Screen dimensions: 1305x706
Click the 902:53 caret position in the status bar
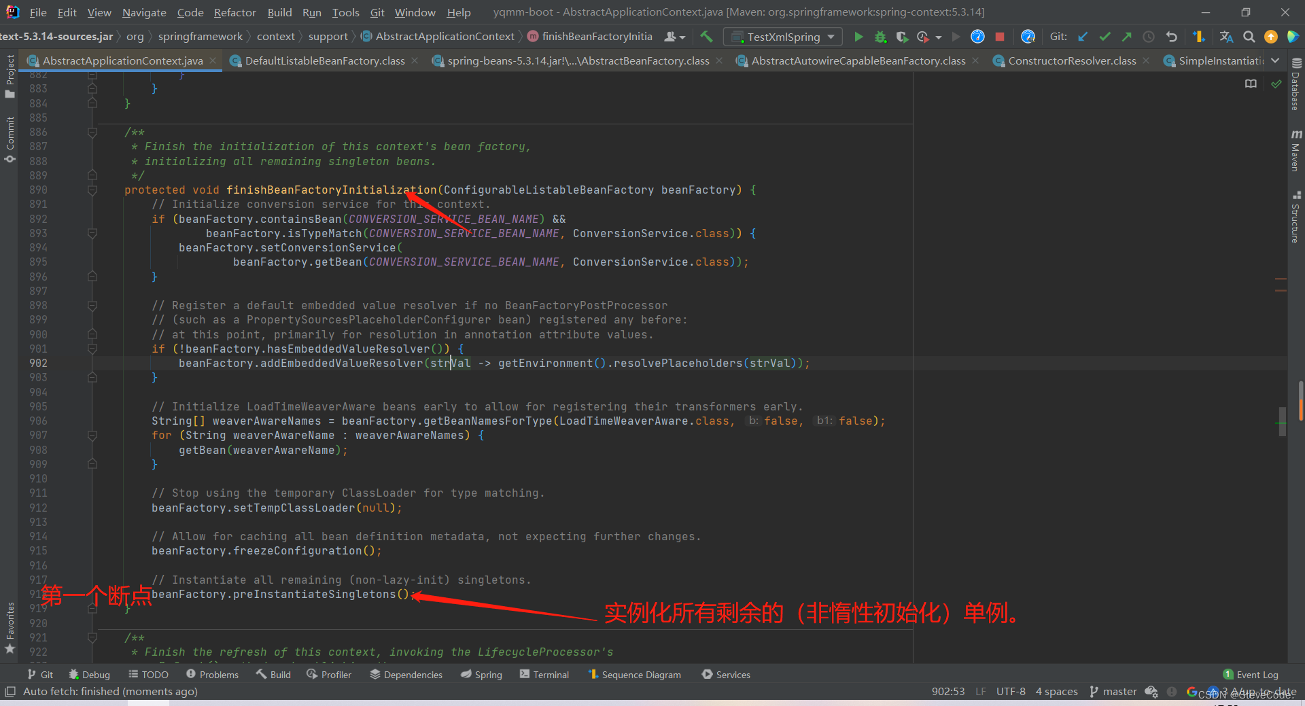pyautogui.click(x=948, y=692)
